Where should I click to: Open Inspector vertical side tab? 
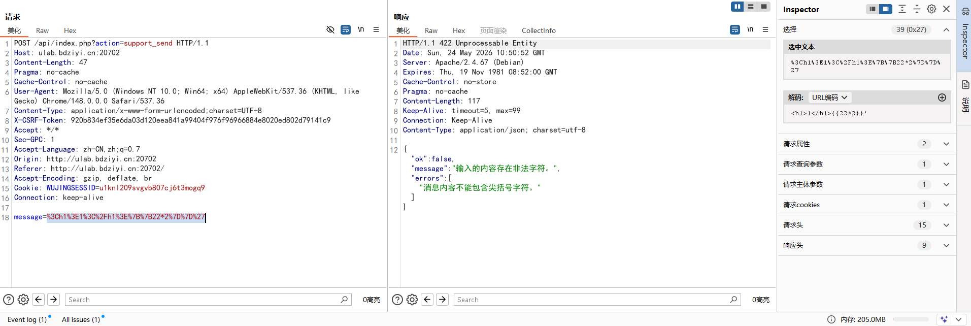[964, 36]
